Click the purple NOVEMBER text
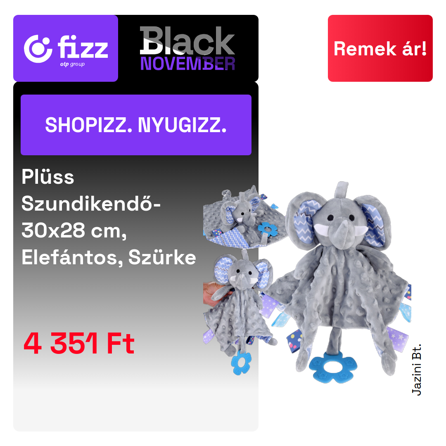Image resolution: width=446 pixels, height=446 pixels. coord(188,64)
